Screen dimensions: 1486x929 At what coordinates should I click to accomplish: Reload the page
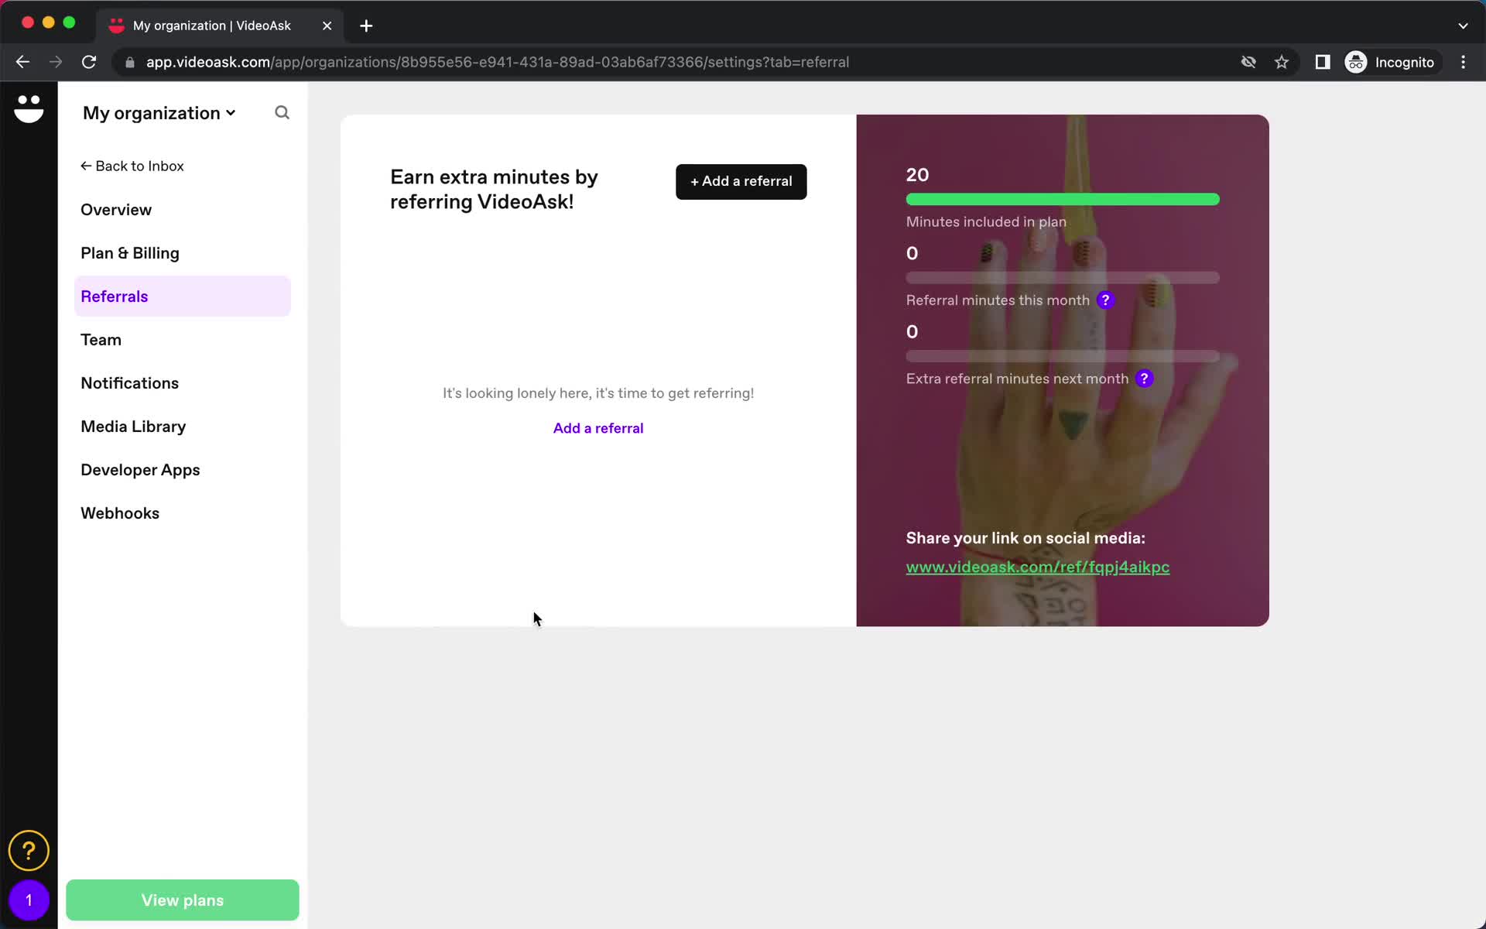[89, 62]
